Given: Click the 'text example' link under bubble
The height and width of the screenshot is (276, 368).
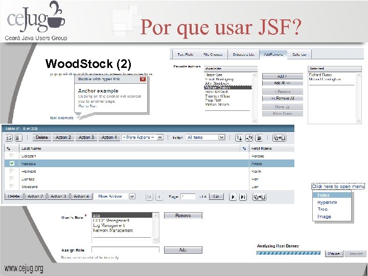Looking at the screenshot, I should coord(62,118).
